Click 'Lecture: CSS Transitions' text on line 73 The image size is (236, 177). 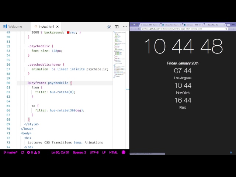(50, 143)
